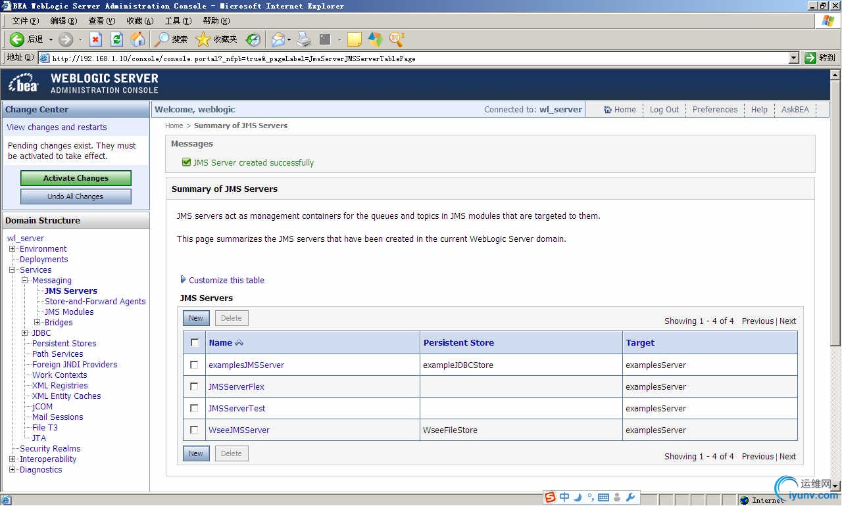Open the Back button history dropdown
This screenshot has height=506, width=842.
tap(51, 39)
